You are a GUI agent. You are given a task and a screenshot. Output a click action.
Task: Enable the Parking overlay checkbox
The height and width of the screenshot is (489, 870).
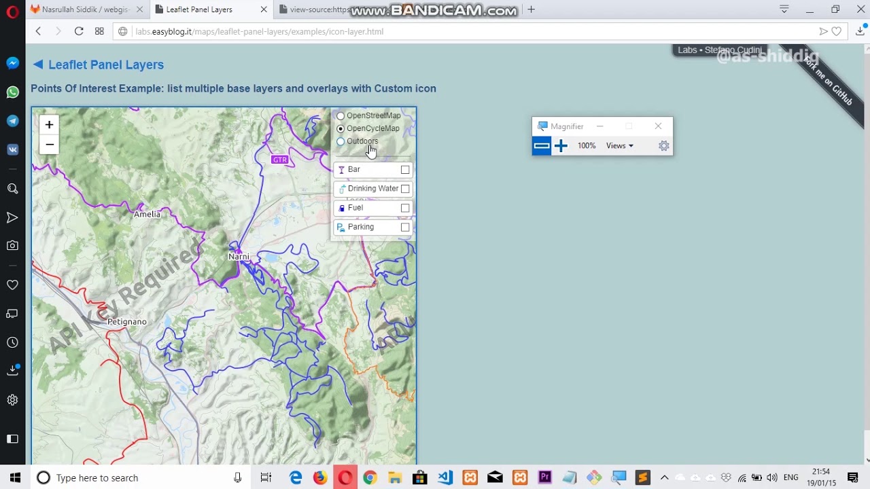(x=405, y=227)
